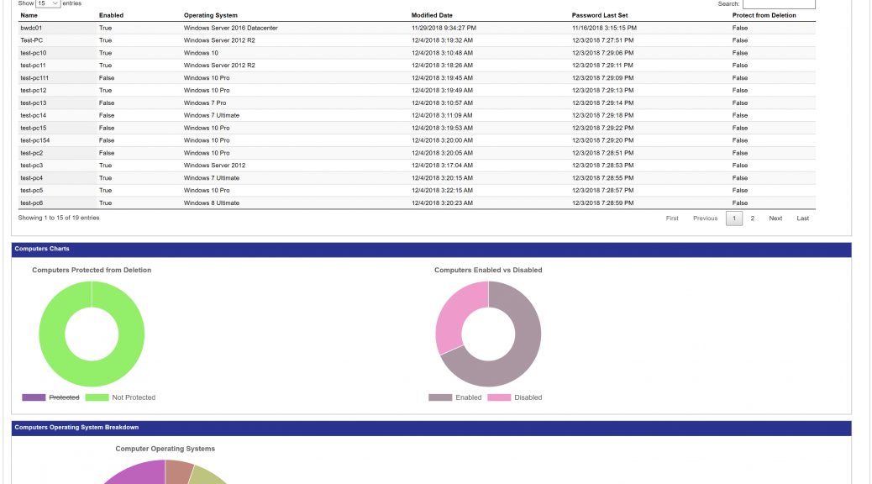Click the purple Protected legend swatch

pyautogui.click(x=34, y=397)
